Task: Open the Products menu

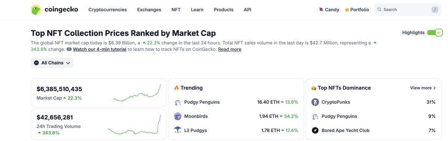Action: click(x=223, y=10)
